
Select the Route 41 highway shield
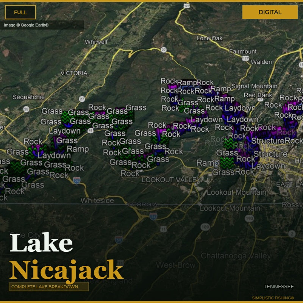click(x=91, y=131)
